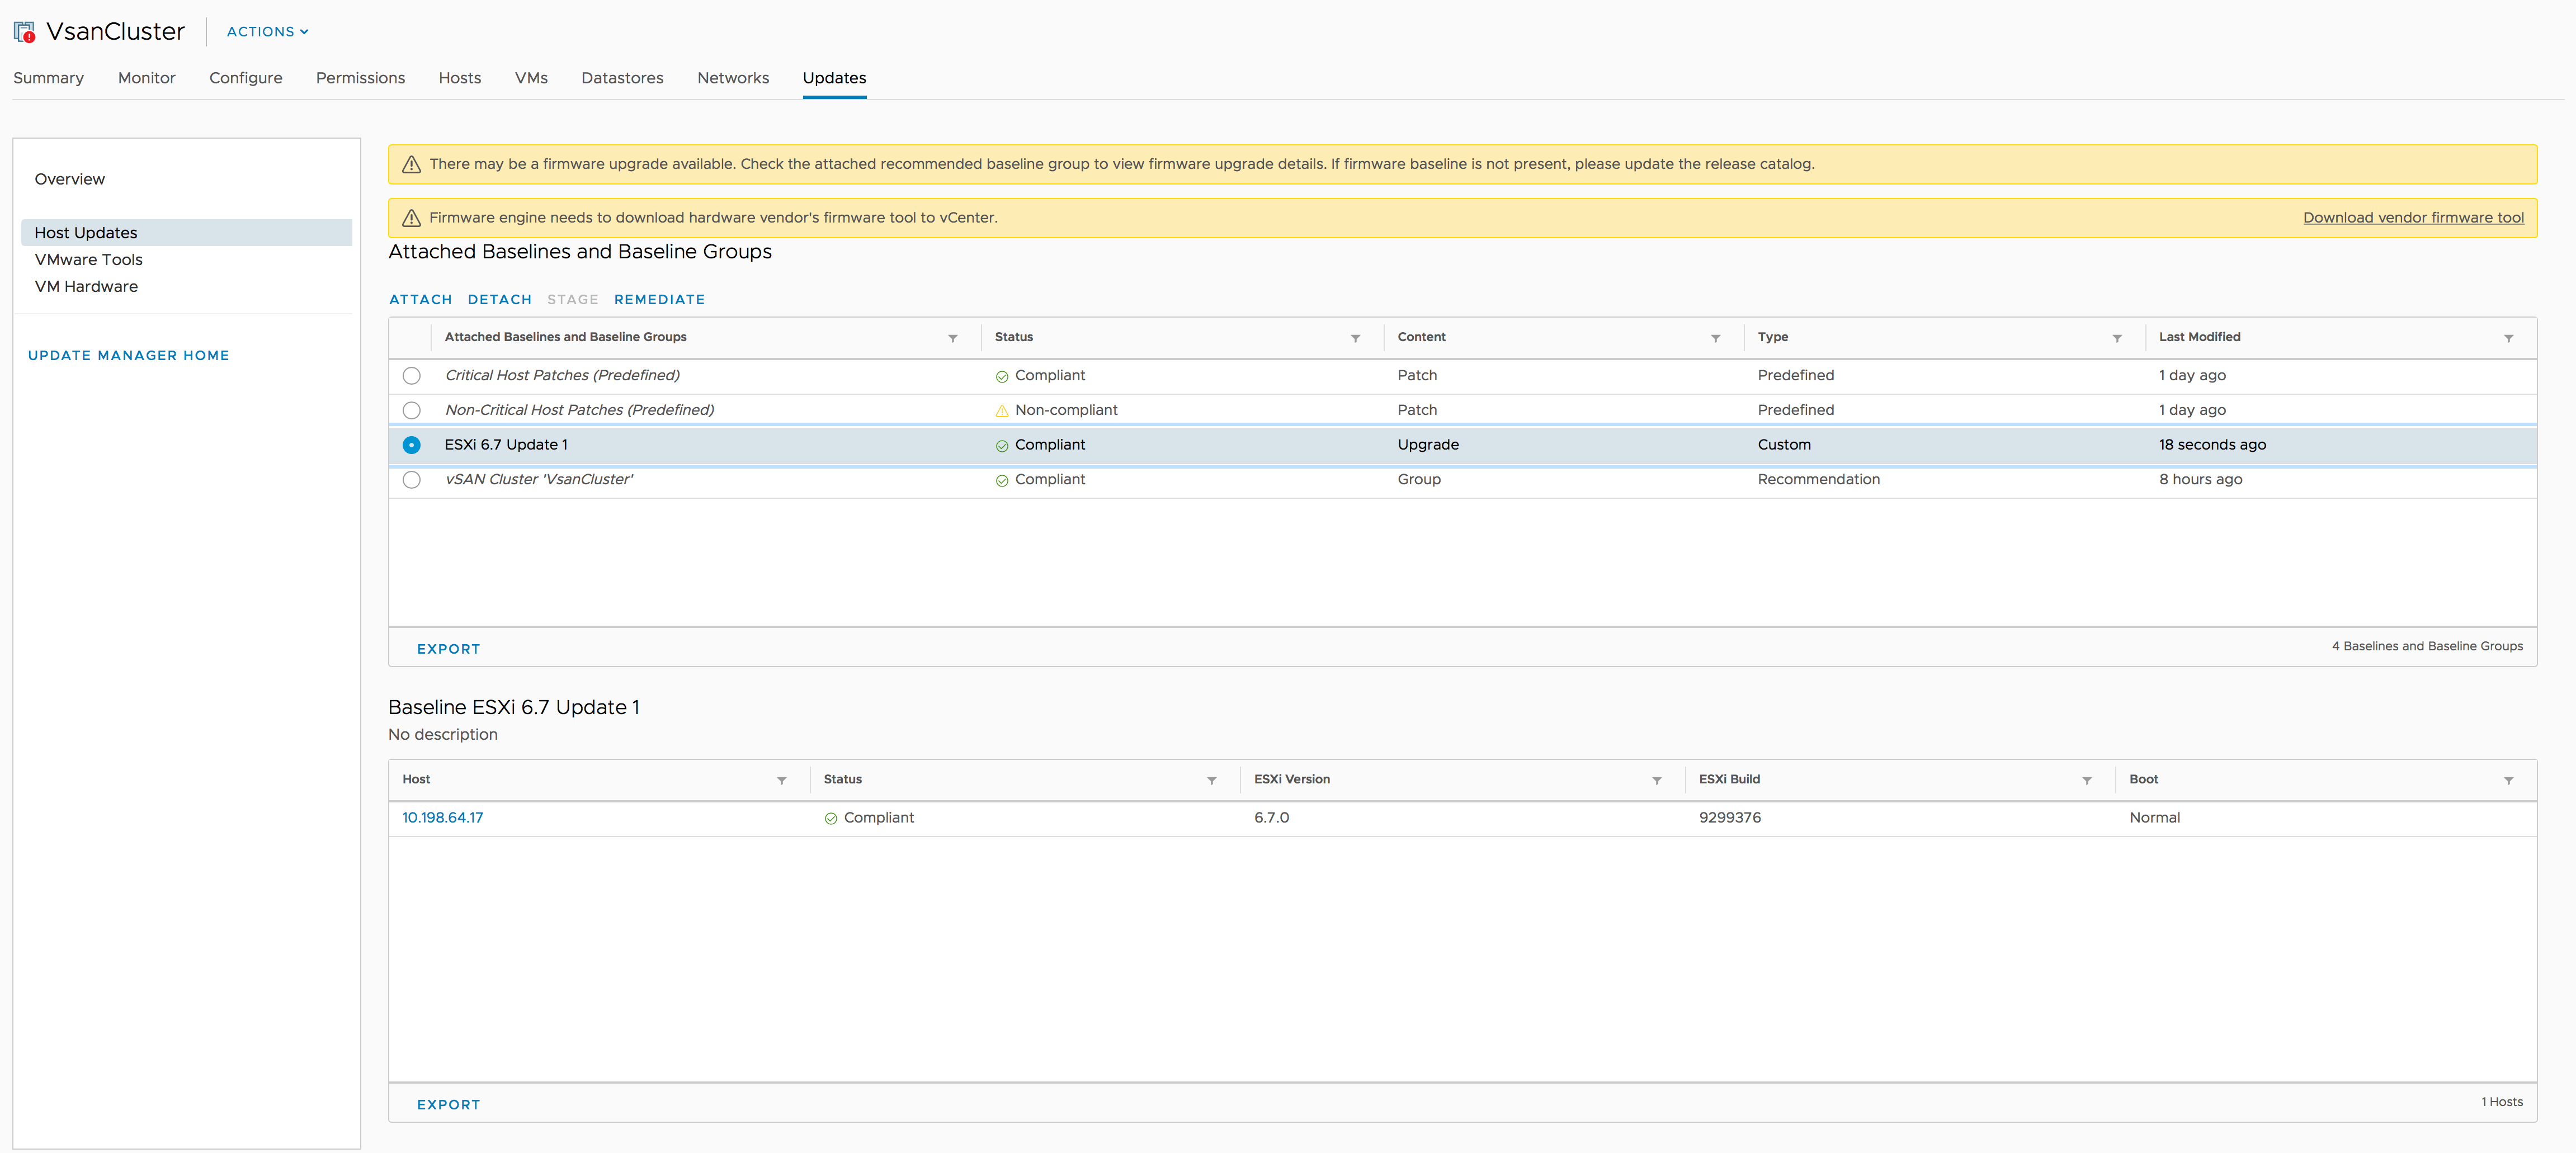Click the VsanCluster cluster alert icon
Viewport: 2576px width, 1153px height.
[x=25, y=32]
